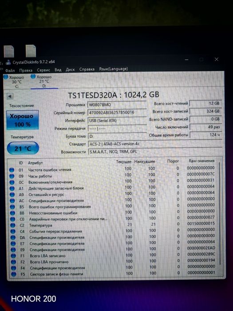The height and width of the screenshot is (311, 233).
Task: Click raw value 001500000015 of Температура
Action: pos(201,223)
